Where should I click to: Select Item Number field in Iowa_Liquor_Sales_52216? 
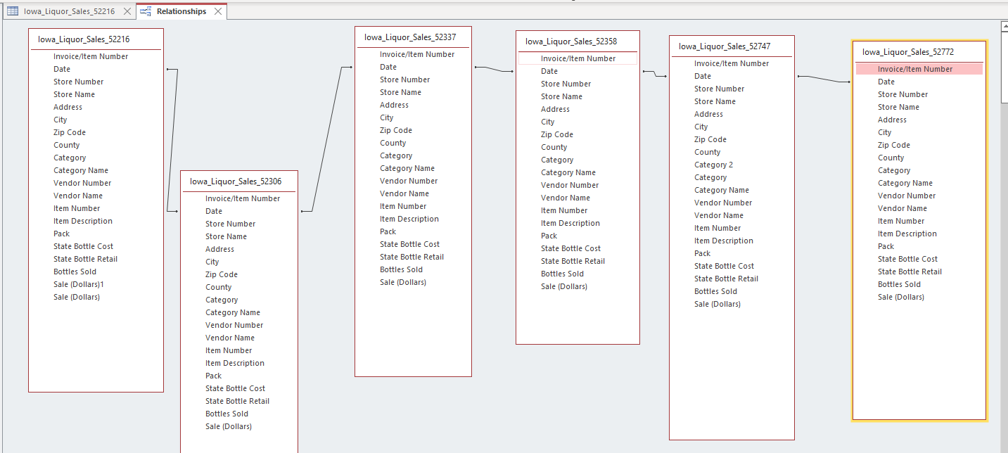77,208
